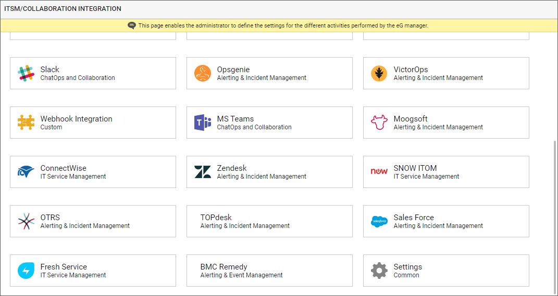Click 'Common' label under Settings
Image resolution: width=558 pixels, height=296 pixels.
406,275
